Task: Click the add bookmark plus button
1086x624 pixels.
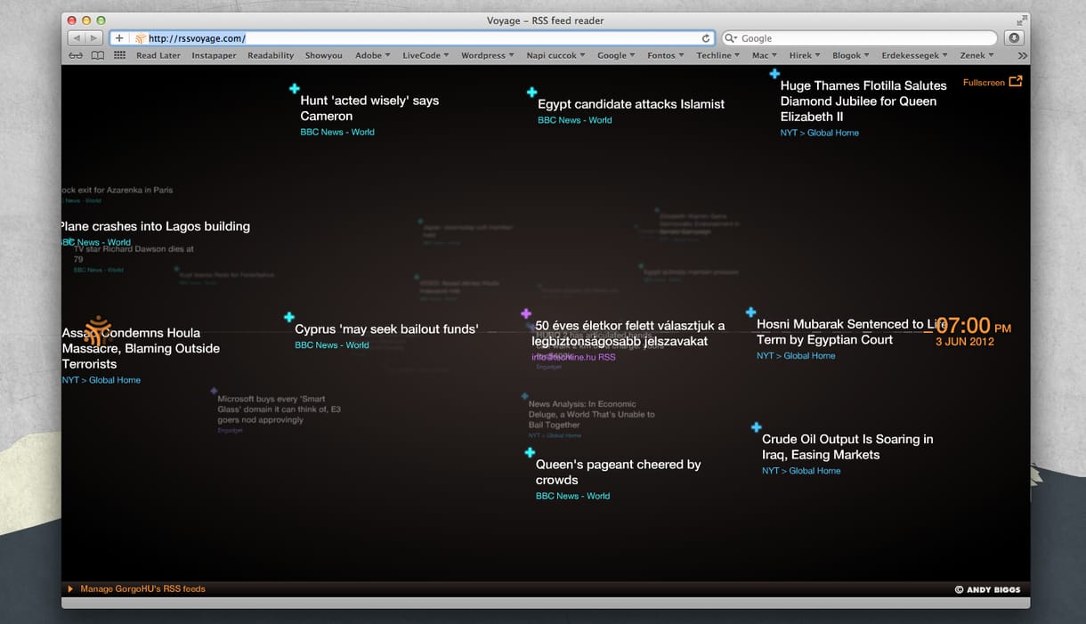Action: (119, 38)
